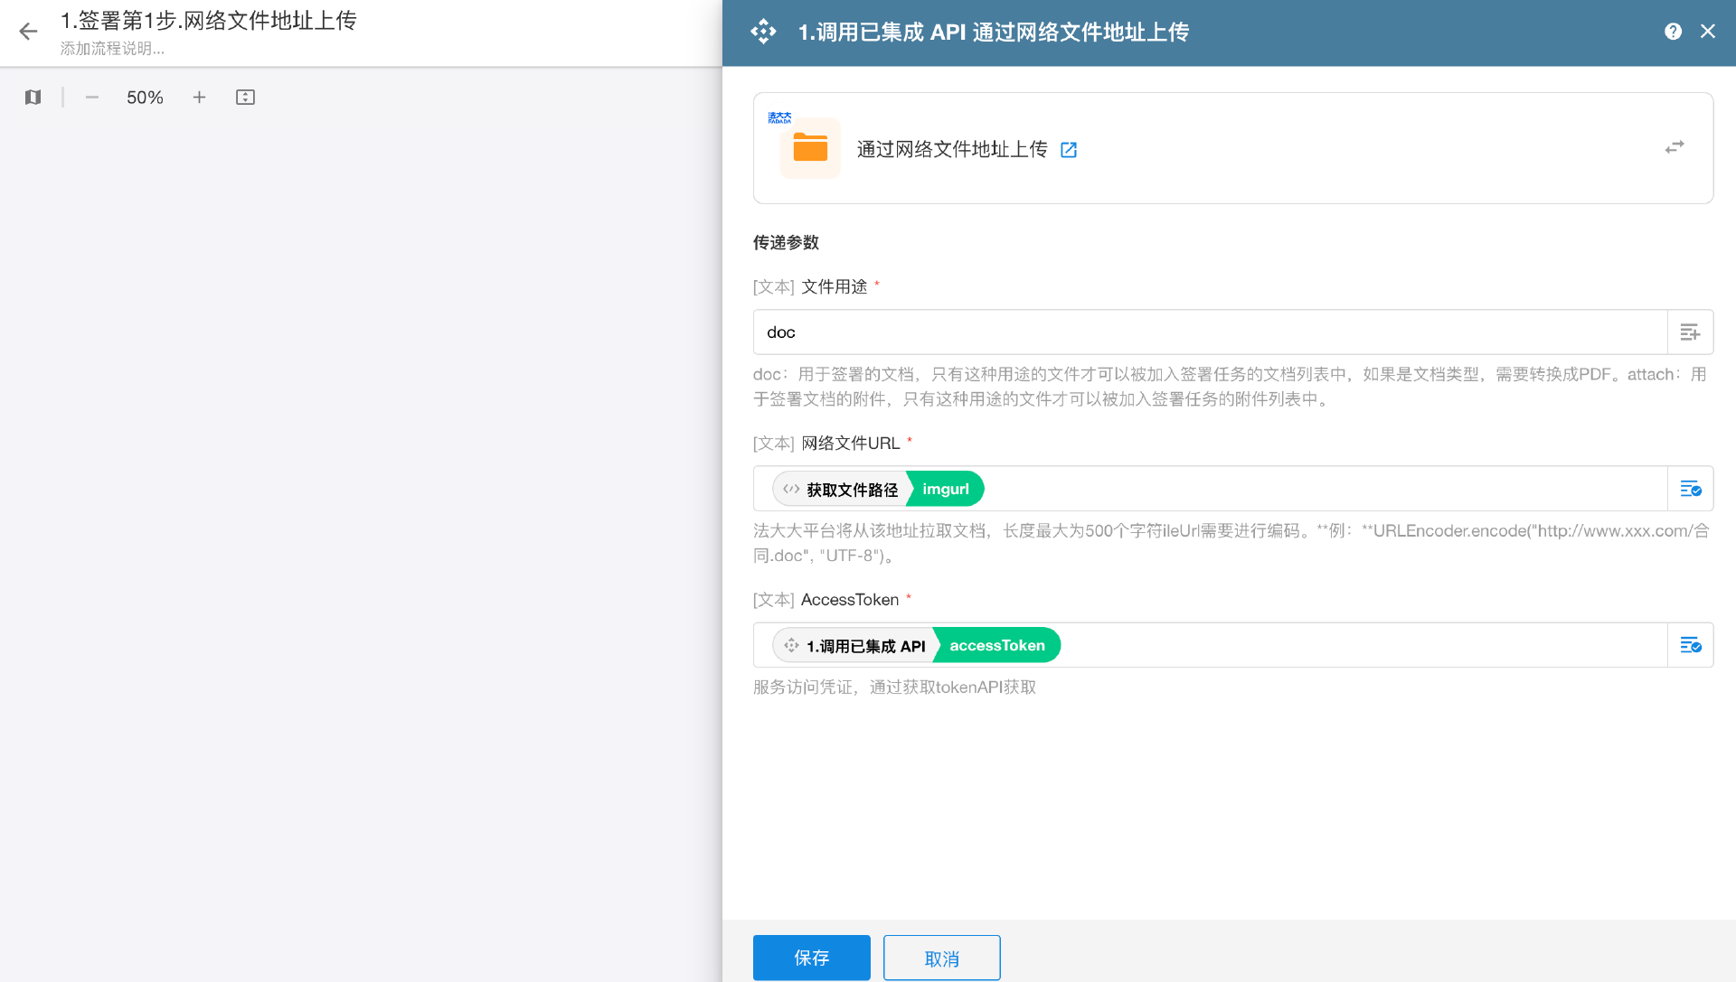Zoom out canvas with minus icon
Viewport: 1736px width, 982px height.
pyautogui.click(x=91, y=98)
